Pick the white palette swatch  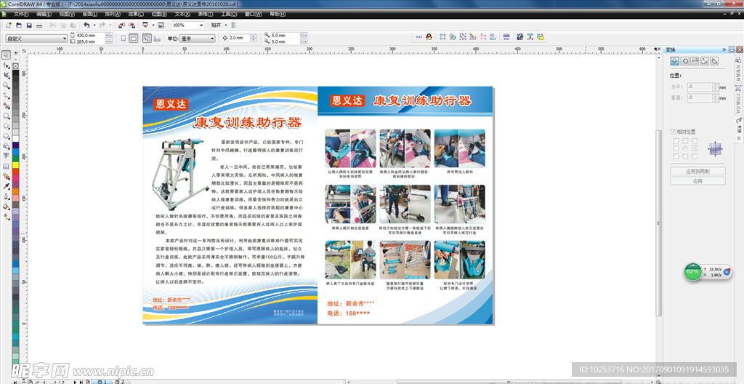click(16, 138)
